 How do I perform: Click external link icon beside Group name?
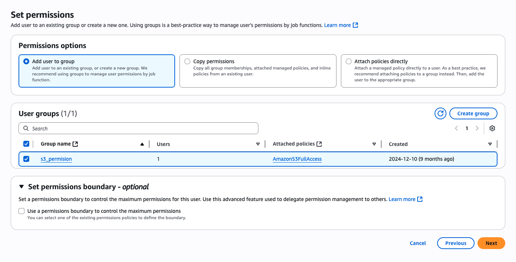click(75, 144)
